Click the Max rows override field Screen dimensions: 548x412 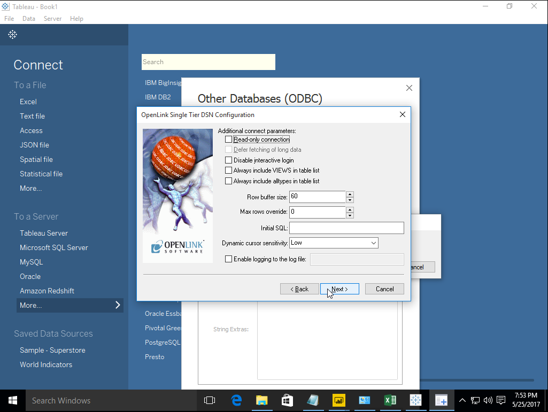click(x=318, y=212)
